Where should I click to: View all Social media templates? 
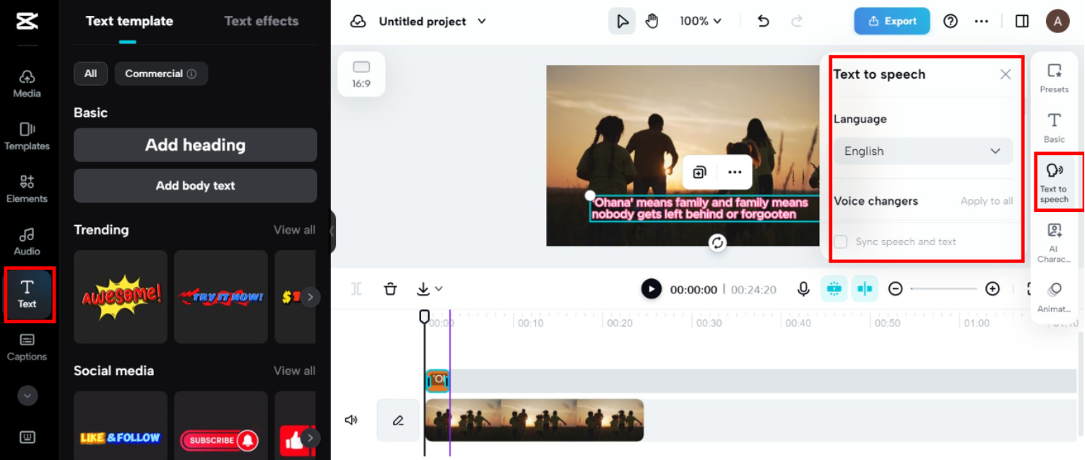tap(294, 371)
